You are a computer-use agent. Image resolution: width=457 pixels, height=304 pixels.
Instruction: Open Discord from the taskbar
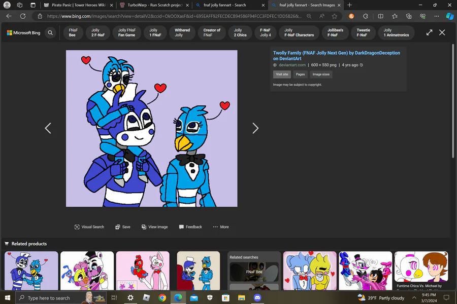pos(257,297)
